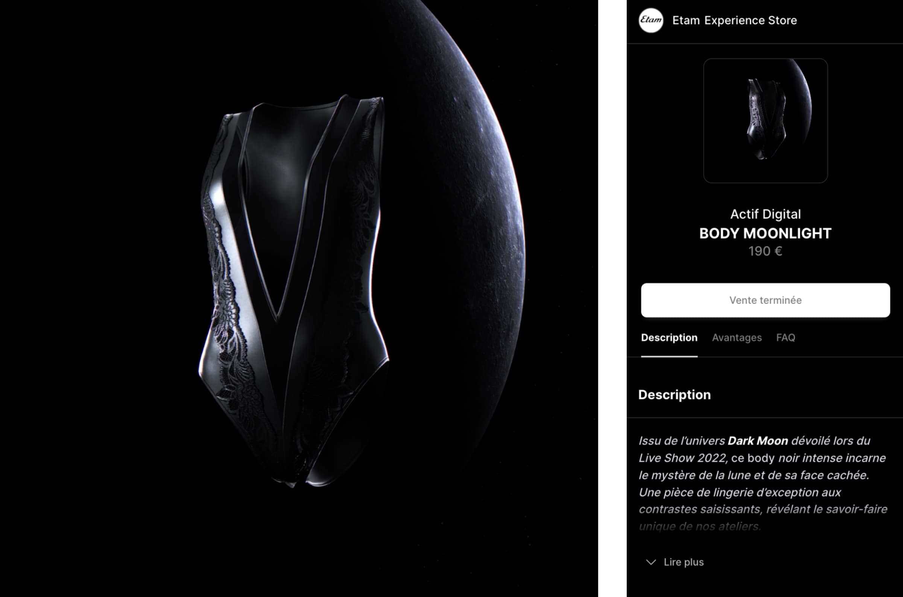This screenshot has width=903, height=597.
Task: Click the faded 'unique de nos ateliers' line
Action: coord(699,527)
